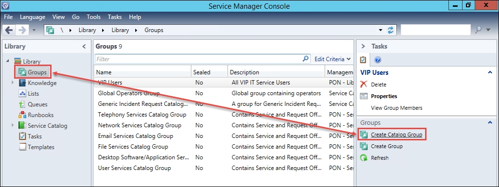Click the refresh icon beside address bar
The height and width of the screenshot is (187, 499).
[391, 30]
